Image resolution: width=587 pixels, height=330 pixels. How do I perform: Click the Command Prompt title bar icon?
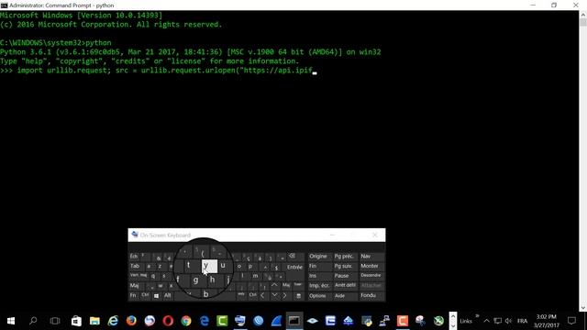[x=4, y=5]
